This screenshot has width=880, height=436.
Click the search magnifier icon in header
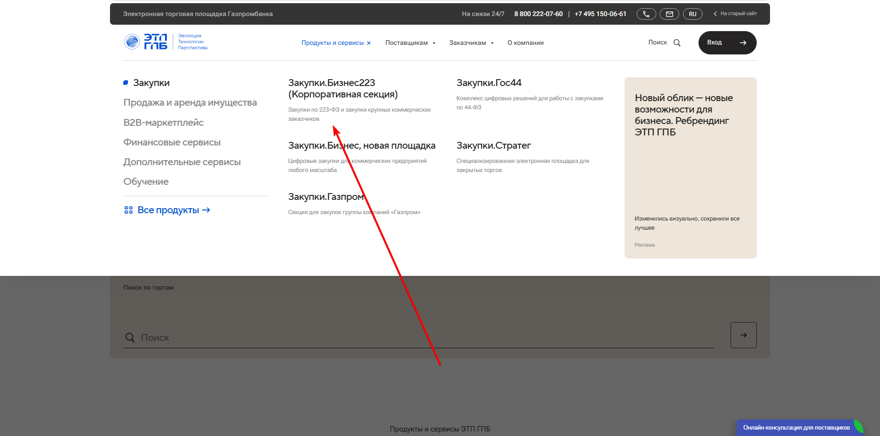677,43
